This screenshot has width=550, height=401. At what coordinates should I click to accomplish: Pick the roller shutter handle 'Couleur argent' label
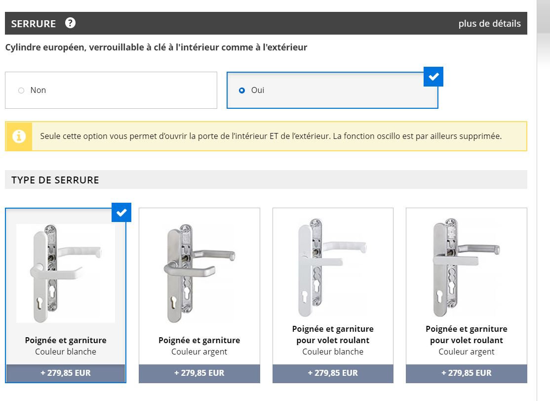pos(466,340)
